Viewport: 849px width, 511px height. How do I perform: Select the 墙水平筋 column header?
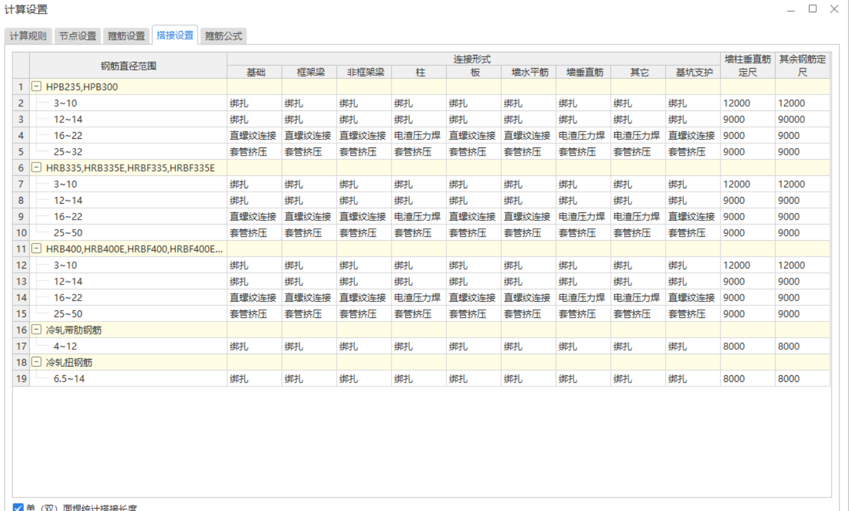(529, 72)
